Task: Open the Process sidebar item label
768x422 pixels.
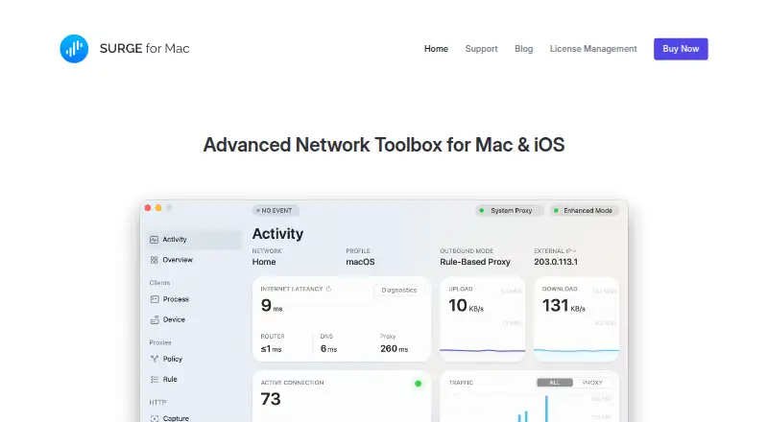Action: 176,299
